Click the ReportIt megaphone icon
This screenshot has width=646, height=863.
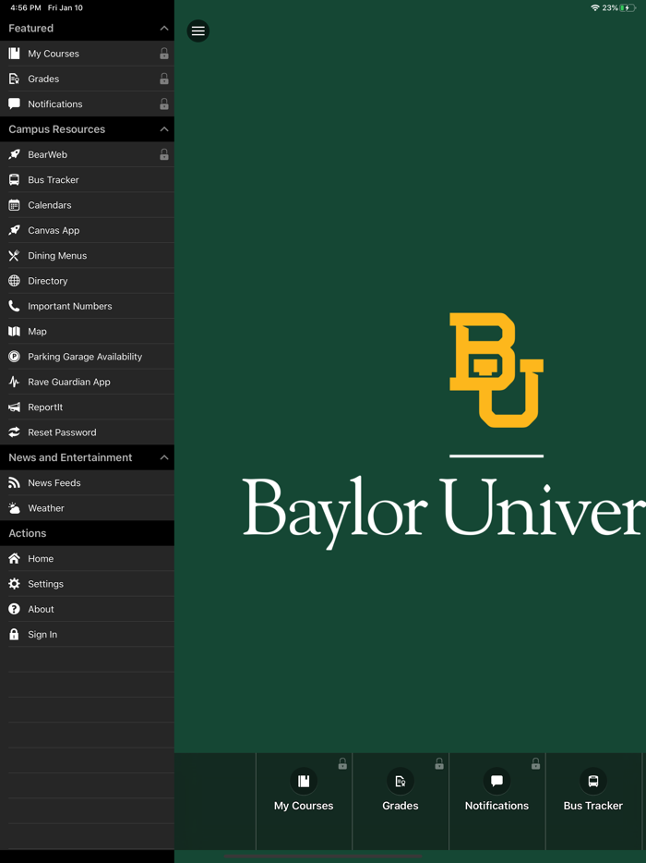click(14, 407)
